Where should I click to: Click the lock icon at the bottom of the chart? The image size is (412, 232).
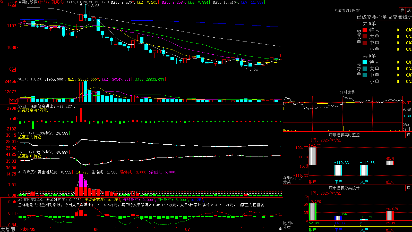281,229
